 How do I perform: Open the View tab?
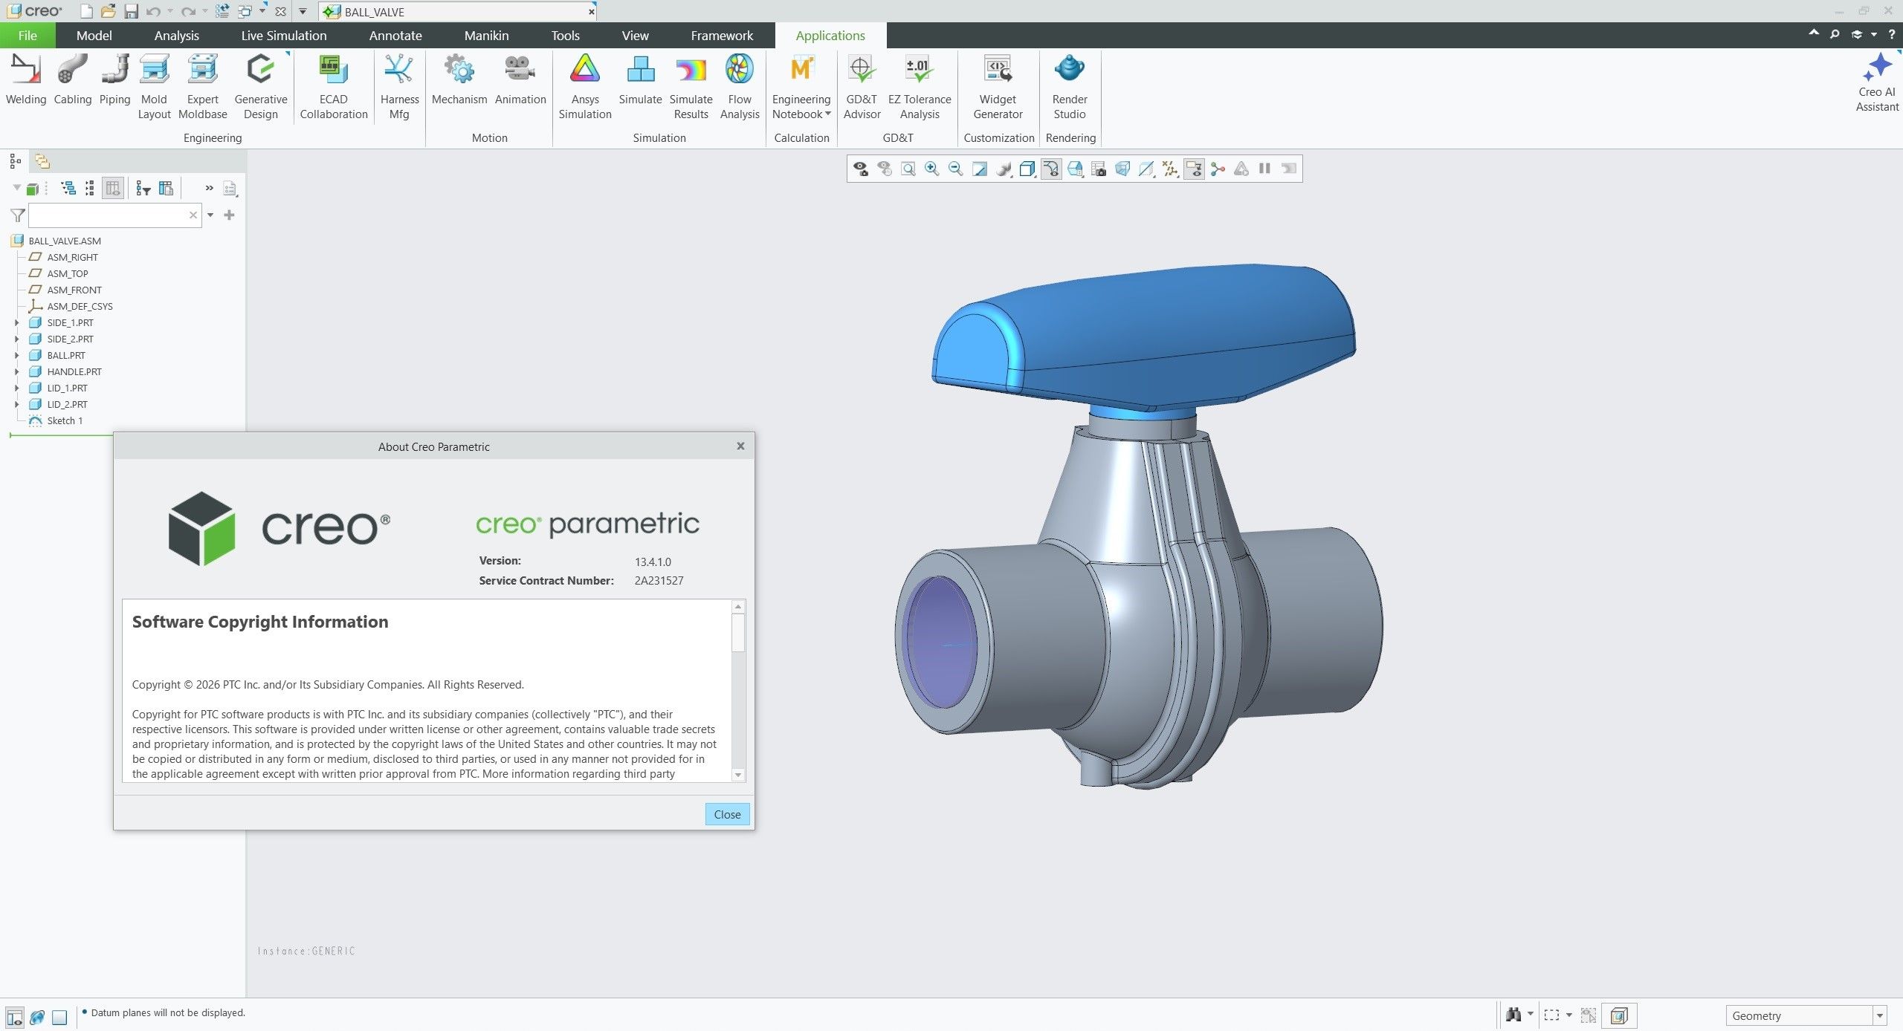pyautogui.click(x=635, y=36)
